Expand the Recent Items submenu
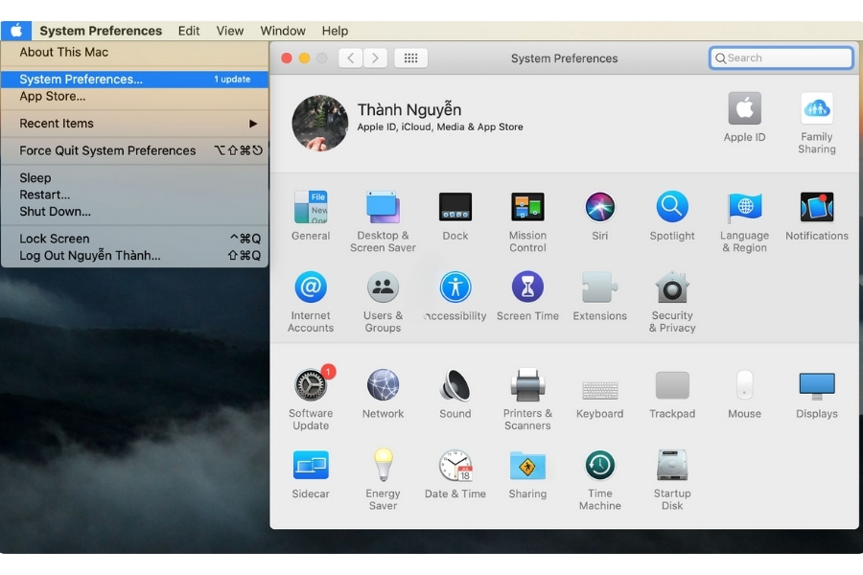The width and height of the screenshot is (863, 575). coord(134,124)
